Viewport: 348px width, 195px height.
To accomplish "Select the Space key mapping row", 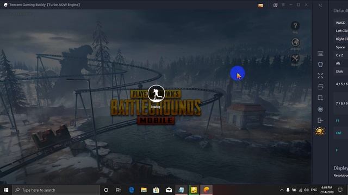I will click(x=341, y=47).
